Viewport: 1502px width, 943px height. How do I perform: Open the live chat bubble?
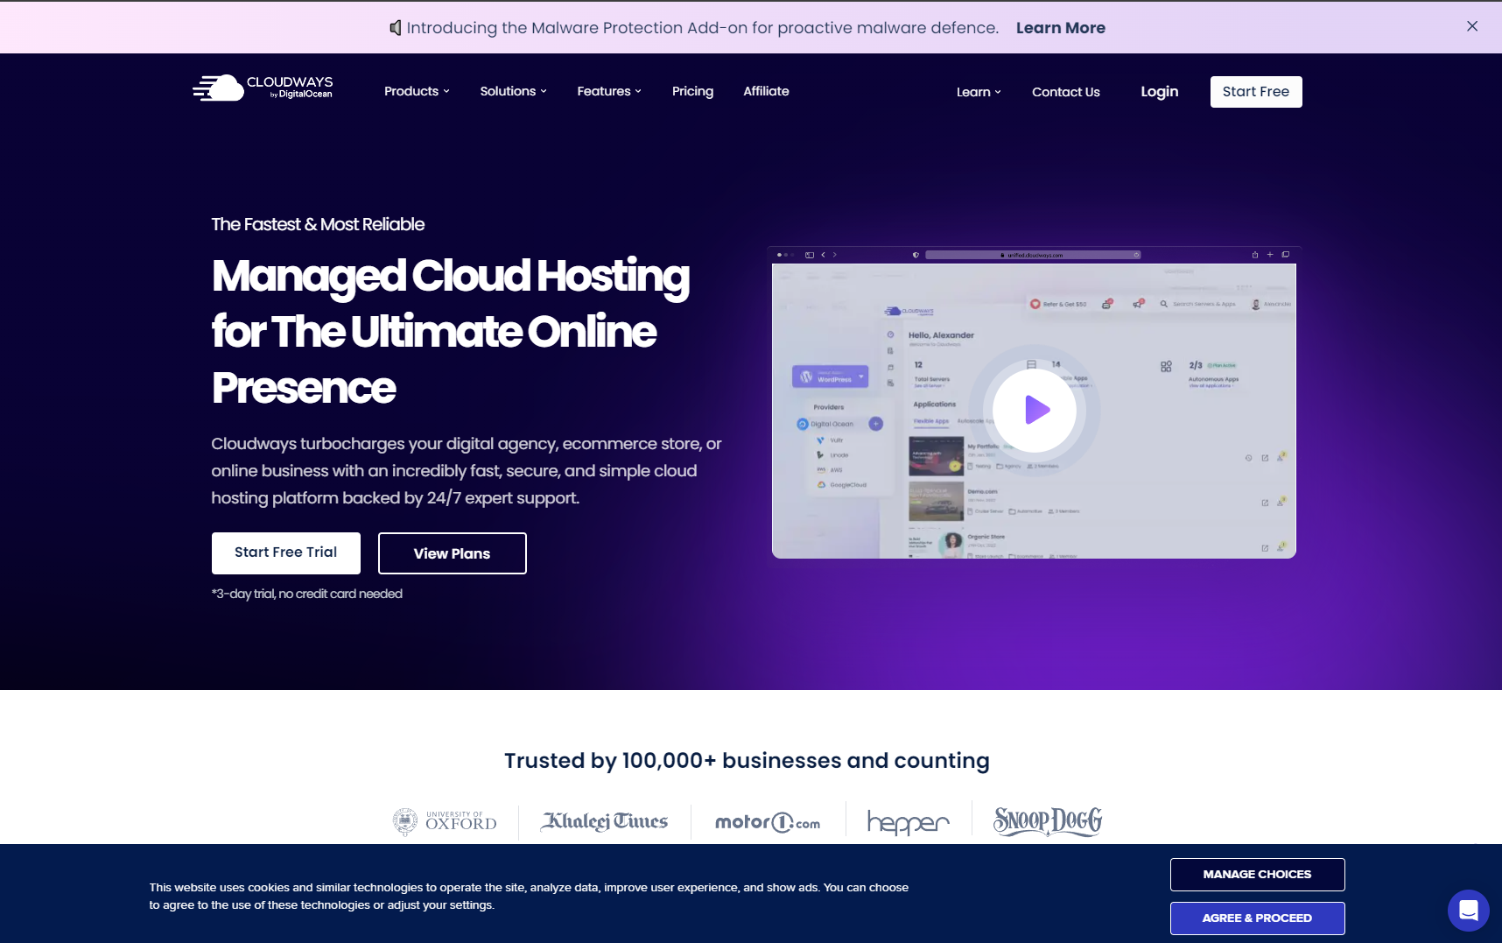(1469, 911)
